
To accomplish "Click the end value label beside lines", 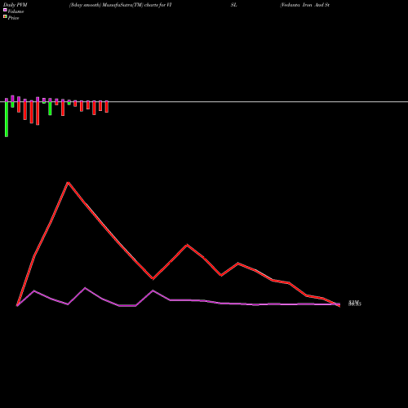I will 355,304.
